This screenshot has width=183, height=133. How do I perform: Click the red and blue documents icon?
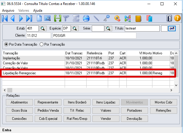[149, 18]
